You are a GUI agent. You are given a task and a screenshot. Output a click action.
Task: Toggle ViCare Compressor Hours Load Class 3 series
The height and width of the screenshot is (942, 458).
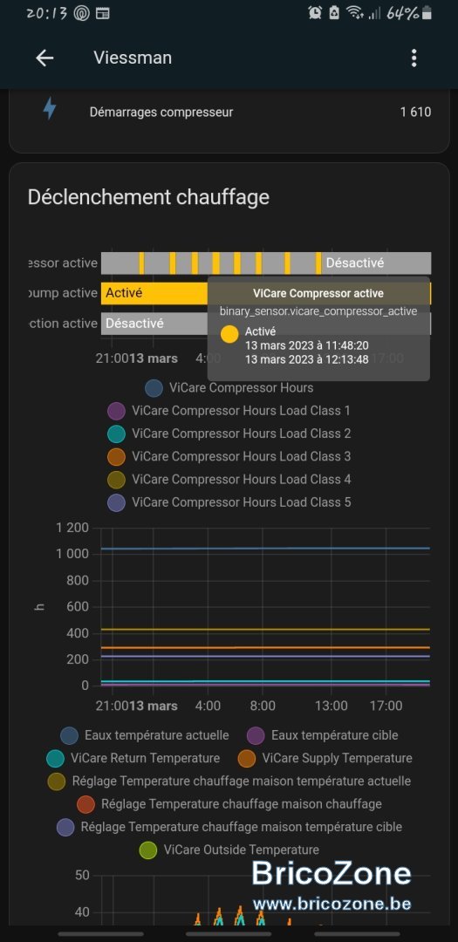tap(229, 456)
